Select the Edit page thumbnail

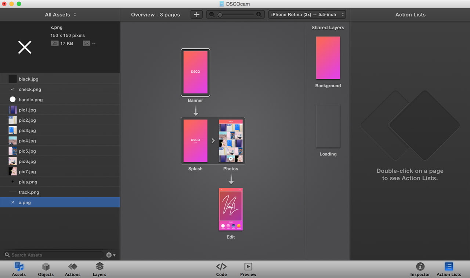[231, 209]
